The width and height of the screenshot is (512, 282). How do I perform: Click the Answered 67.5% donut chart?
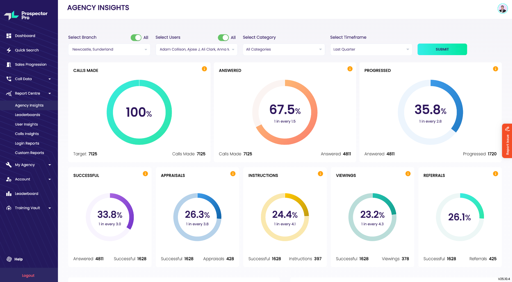pyautogui.click(x=285, y=112)
